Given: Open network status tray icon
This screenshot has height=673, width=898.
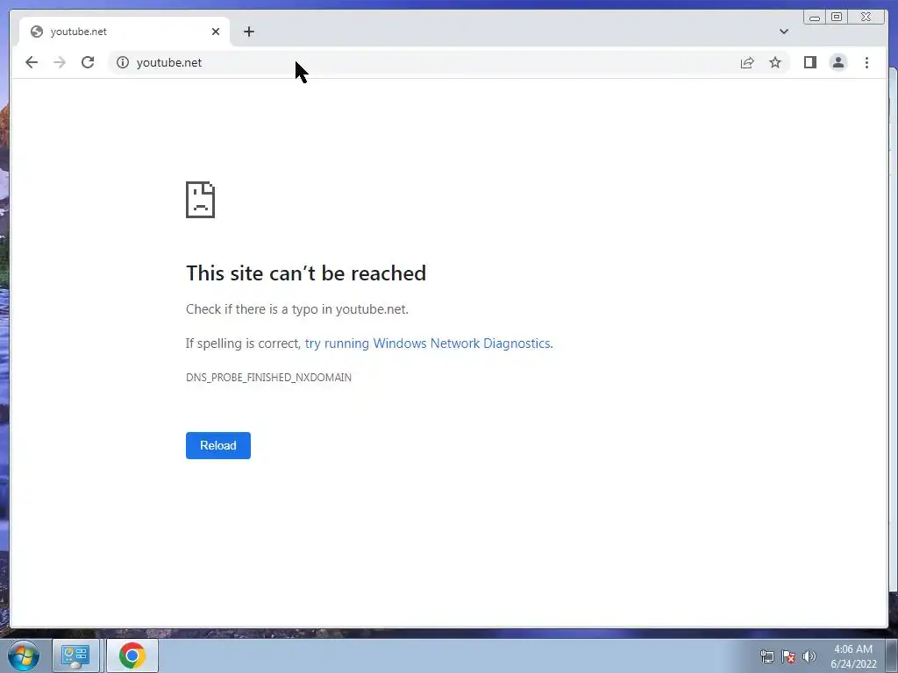Looking at the screenshot, I should click(x=766, y=656).
